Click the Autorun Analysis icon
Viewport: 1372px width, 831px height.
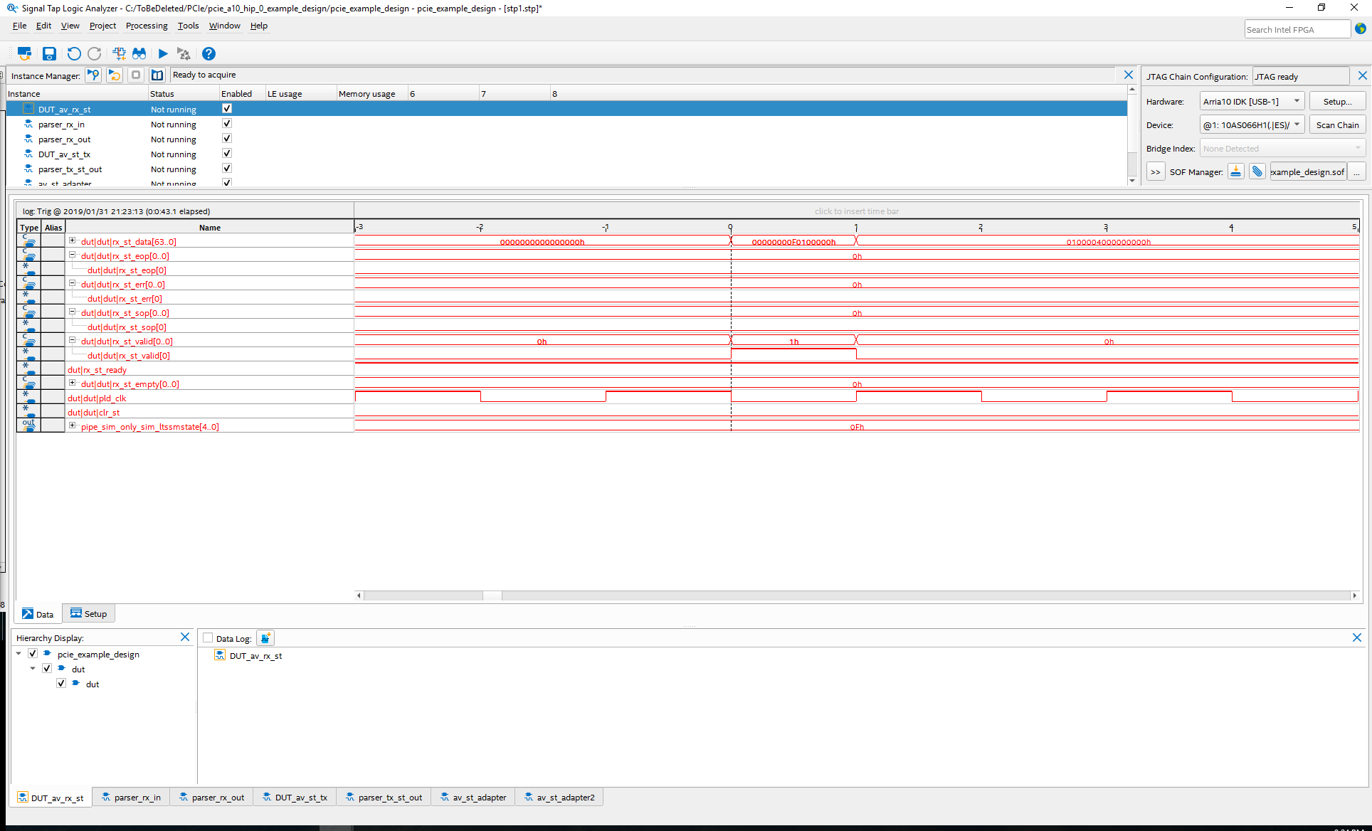point(115,75)
